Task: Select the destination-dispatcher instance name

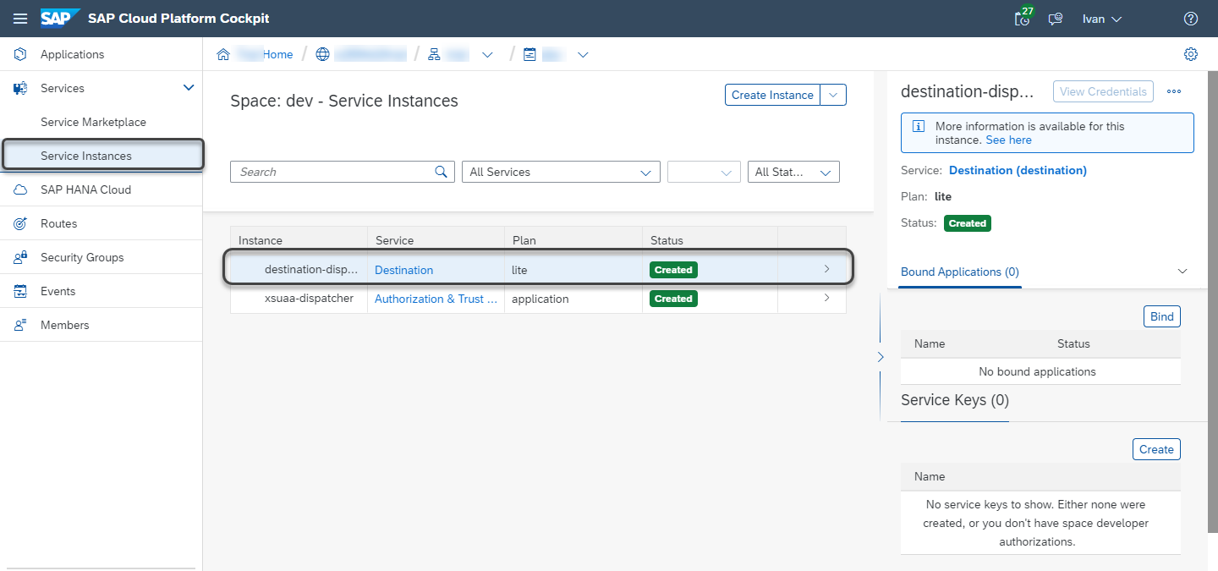Action: pyautogui.click(x=311, y=269)
